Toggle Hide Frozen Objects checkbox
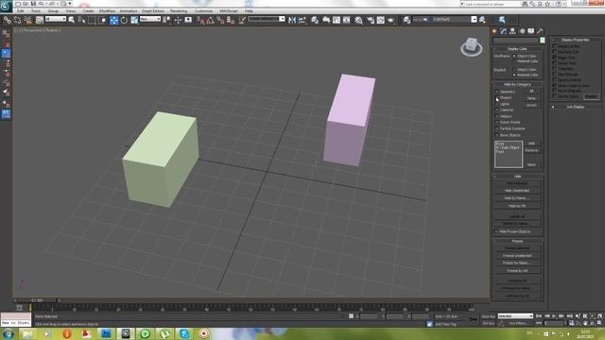This screenshot has width=605, height=340. (496, 231)
